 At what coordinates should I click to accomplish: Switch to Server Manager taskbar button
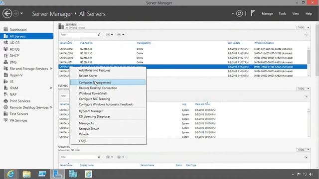(x=58, y=174)
